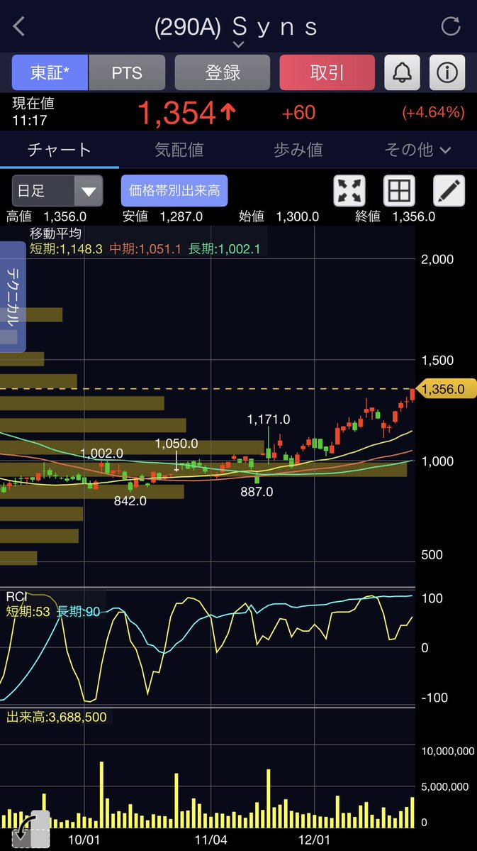Expand the その他 tab menu
477x851 pixels.
click(417, 150)
